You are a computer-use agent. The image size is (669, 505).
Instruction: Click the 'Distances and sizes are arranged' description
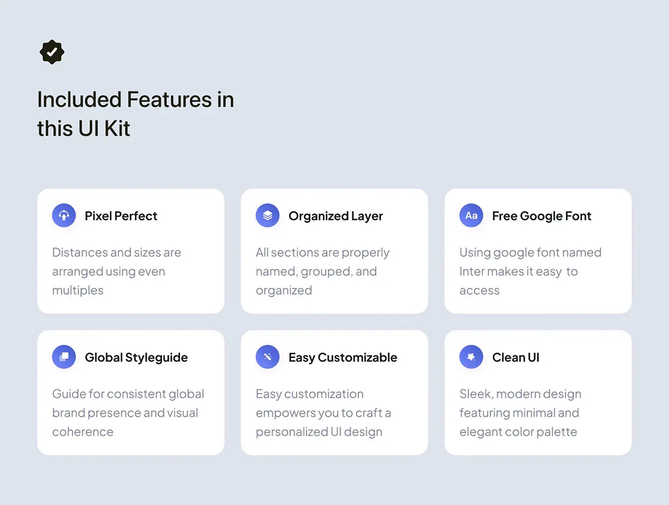click(x=117, y=271)
